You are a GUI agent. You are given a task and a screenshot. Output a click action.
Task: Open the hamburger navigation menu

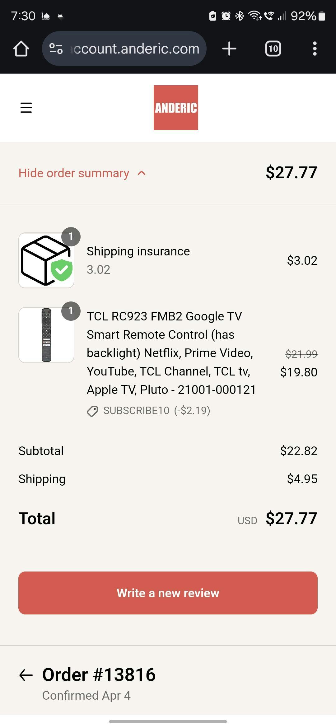26,108
